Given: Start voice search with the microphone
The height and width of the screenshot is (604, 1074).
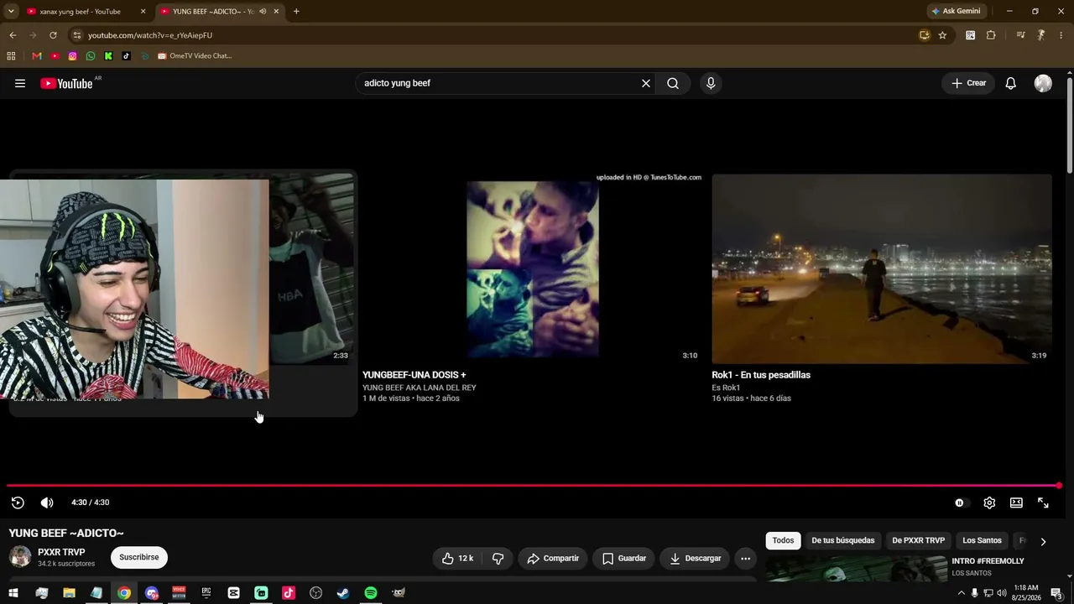Looking at the screenshot, I should point(711,83).
